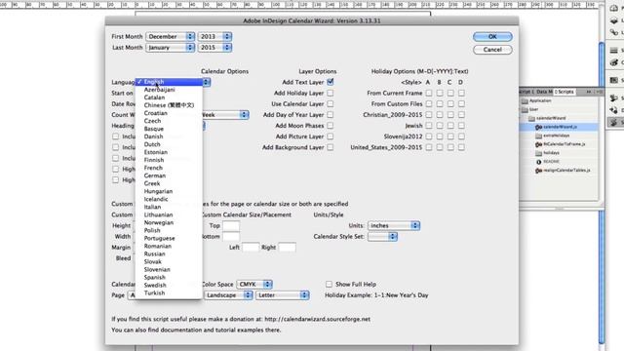Click the User folder icon

point(525,109)
